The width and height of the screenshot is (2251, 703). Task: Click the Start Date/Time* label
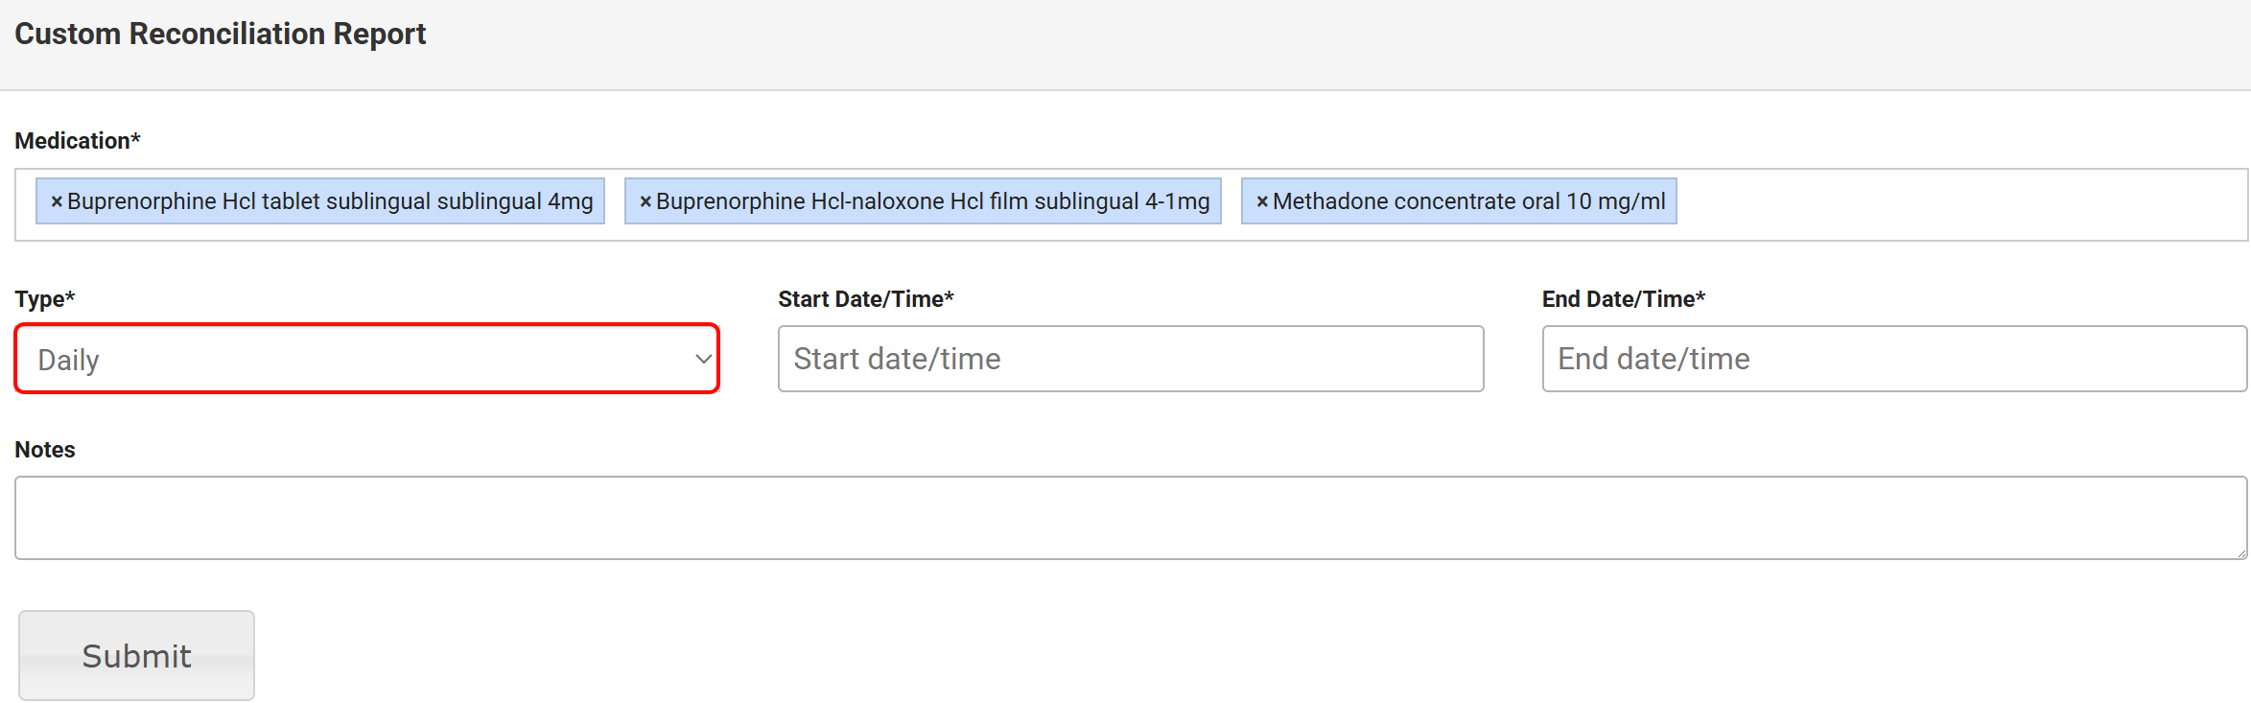pyautogui.click(x=865, y=299)
